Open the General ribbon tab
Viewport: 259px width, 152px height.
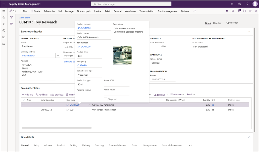point(117,11)
